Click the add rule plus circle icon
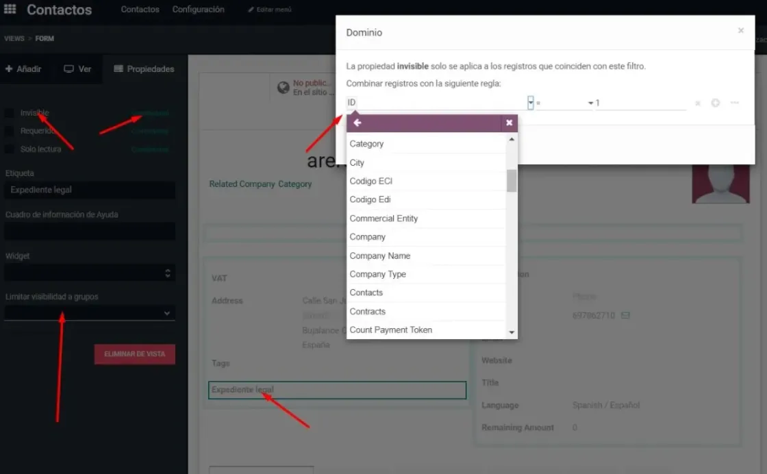This screenshot has width=767, height=474. click(x=715, y=103)
